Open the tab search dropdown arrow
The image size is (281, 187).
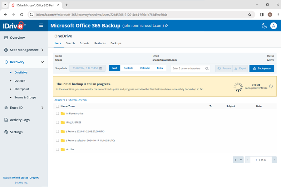tap(5, 5)
